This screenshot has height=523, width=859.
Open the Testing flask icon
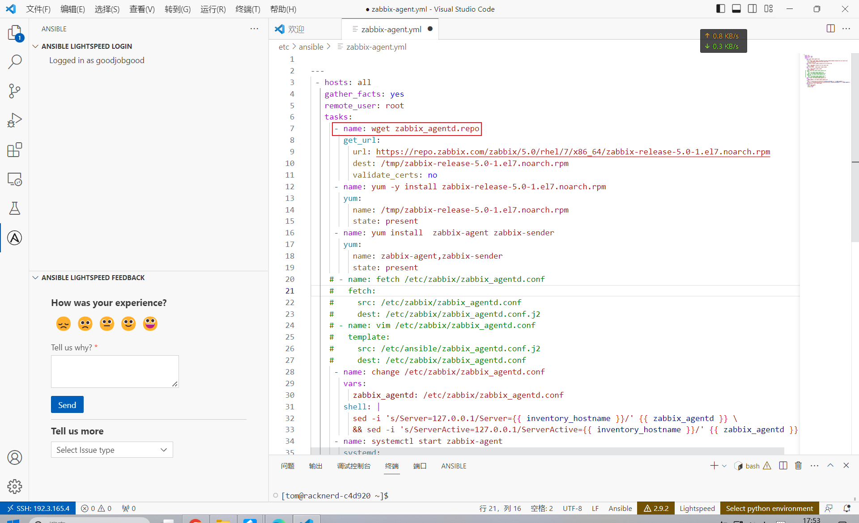(15, 208)
